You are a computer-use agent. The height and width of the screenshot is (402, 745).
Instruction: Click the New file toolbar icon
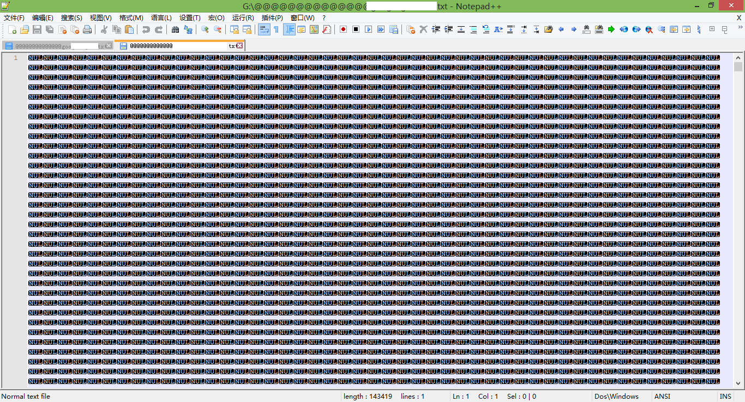11,29
